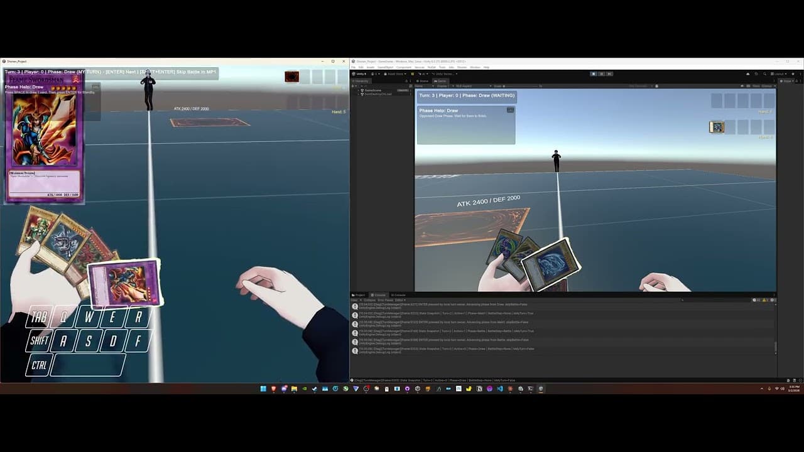The width and height of the screenshot is (804, 452).
Task: Open the GameObject menu in Unity
Action: (x=385, y=67)
